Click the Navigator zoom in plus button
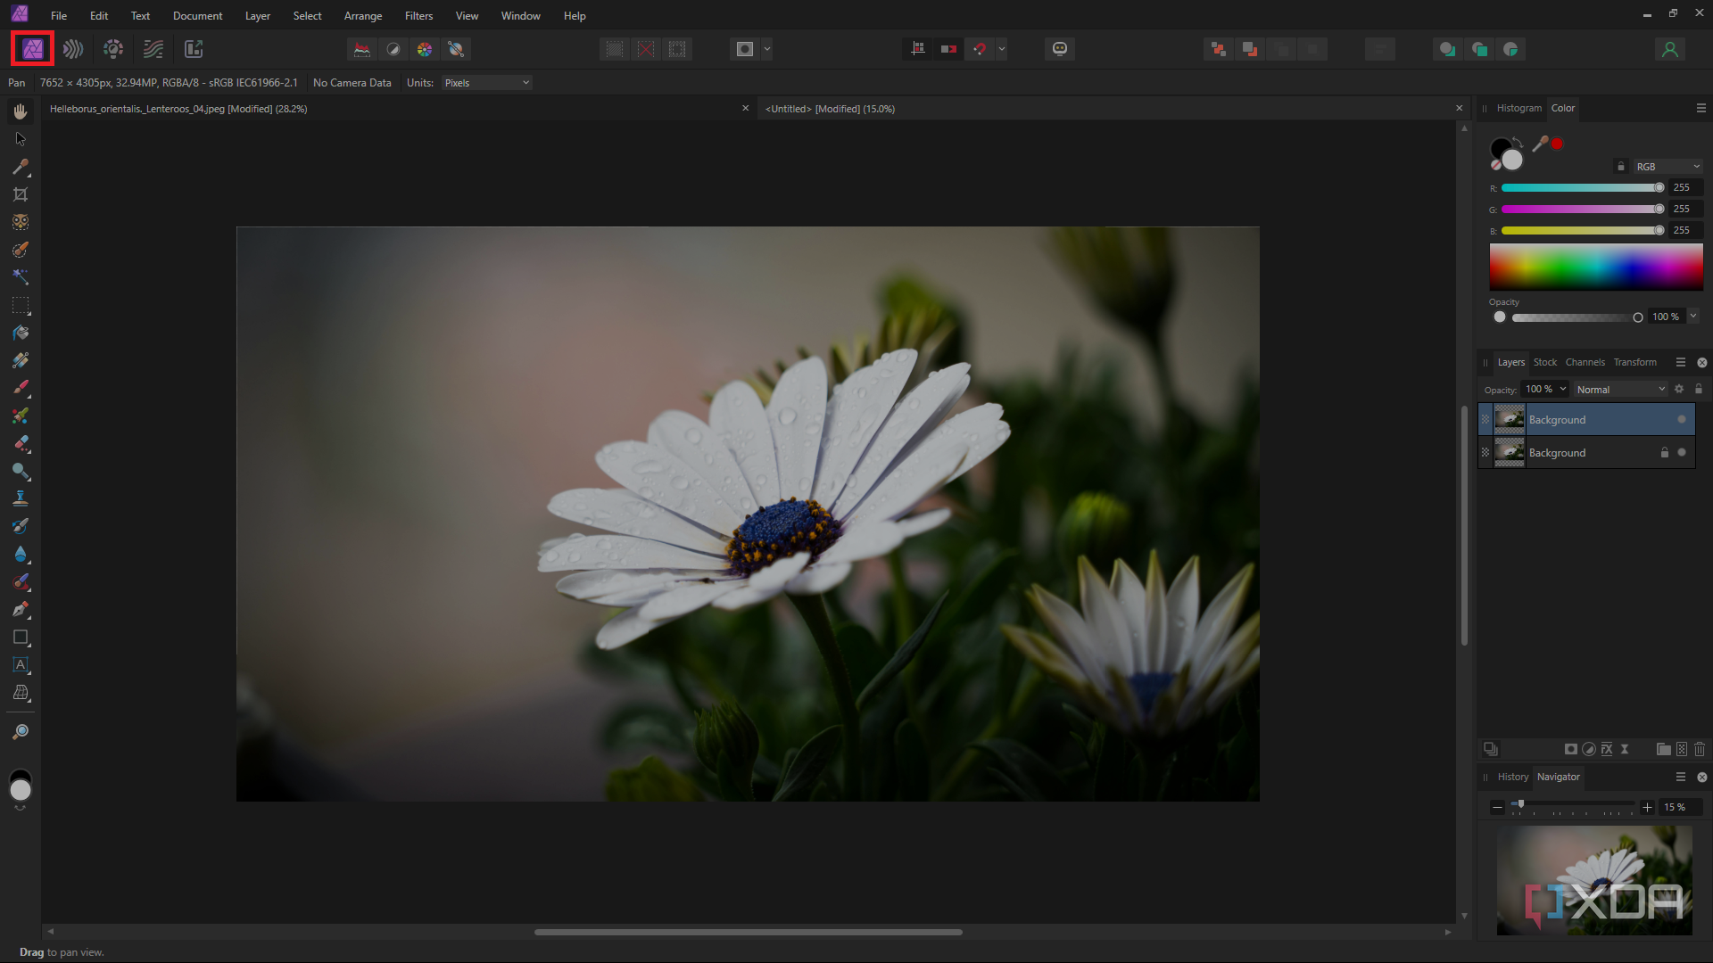This screenshot has height=963, width=1713. coord(1647,807)
